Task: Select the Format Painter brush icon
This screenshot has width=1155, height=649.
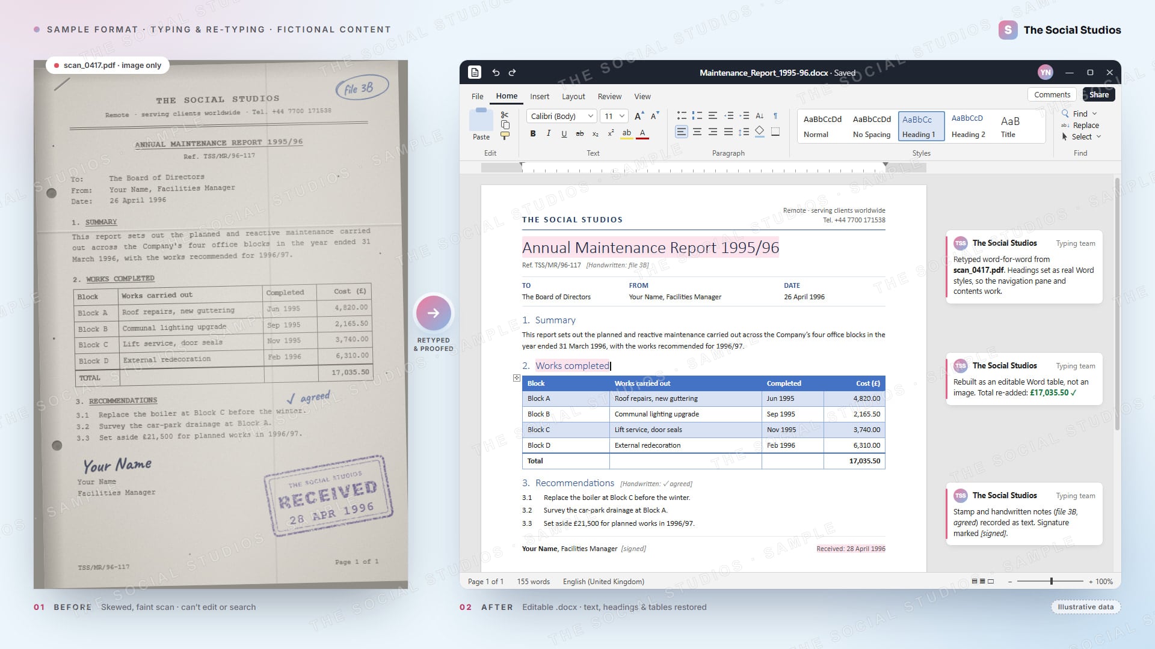Action: coord(505,136)
